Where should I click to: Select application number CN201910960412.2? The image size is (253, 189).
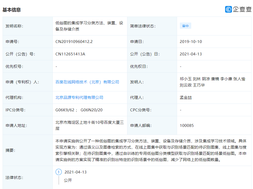(x=74, y=41)
